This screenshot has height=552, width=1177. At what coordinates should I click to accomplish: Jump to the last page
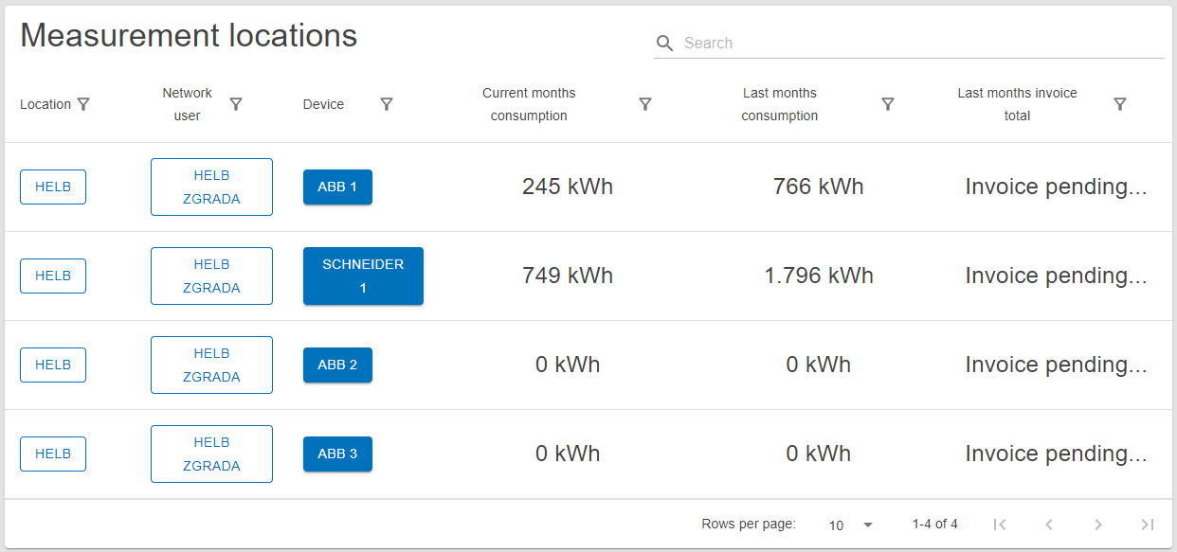(1148, 525)
